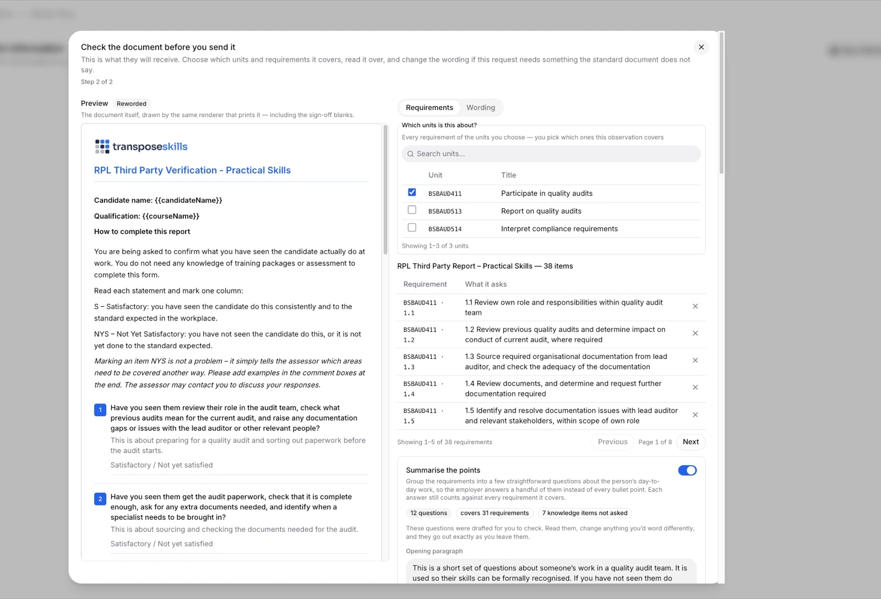This screenshot has width=881, height=599.
Task: Check the BSBAUD514 unit checkbox
Action: [412, 227]
